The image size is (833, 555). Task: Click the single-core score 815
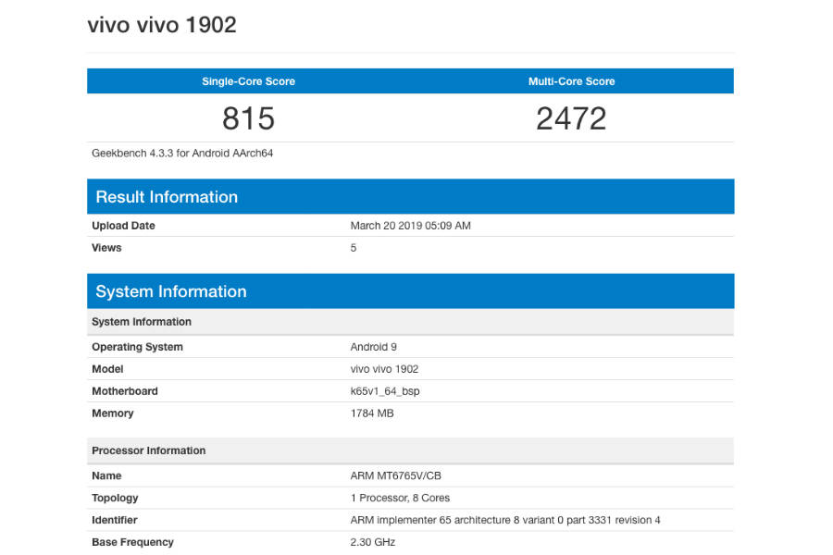(248, 118)
